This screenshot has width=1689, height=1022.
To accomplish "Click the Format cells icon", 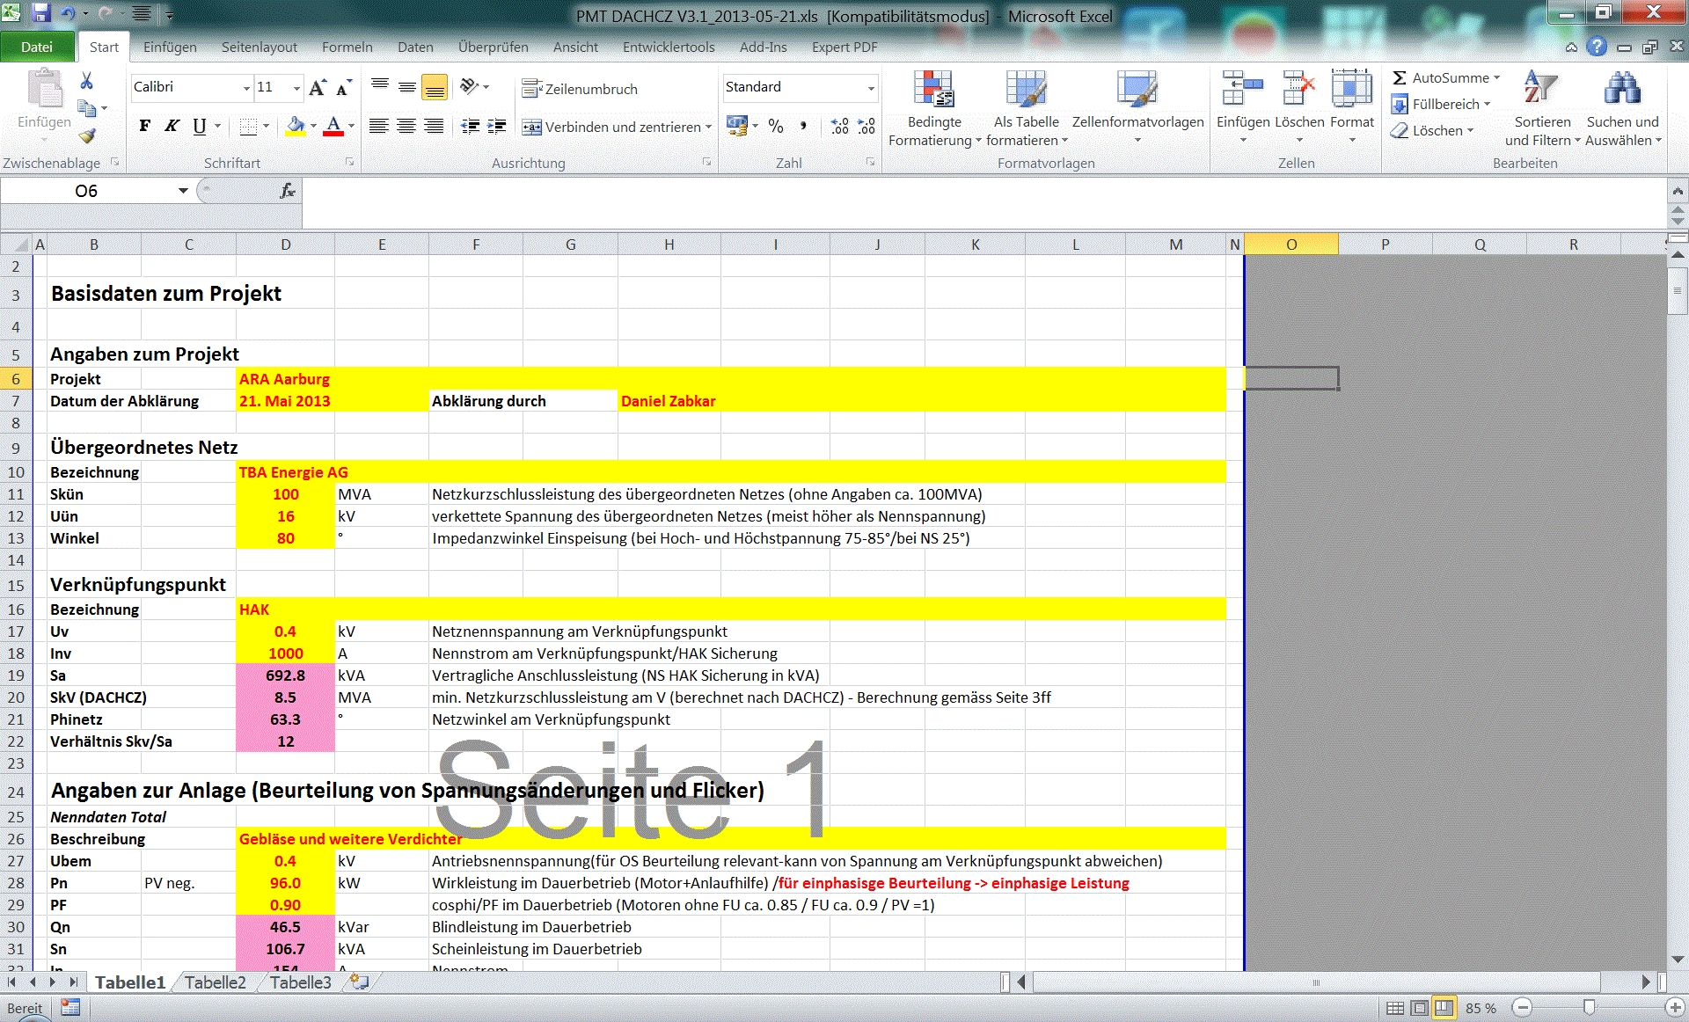I will pyautogui.click(x=1352, y=89).
